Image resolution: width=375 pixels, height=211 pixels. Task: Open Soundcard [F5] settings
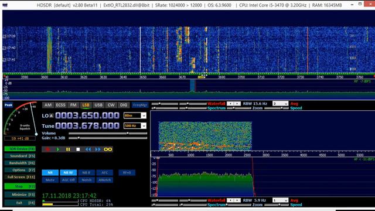coord(20,156)
